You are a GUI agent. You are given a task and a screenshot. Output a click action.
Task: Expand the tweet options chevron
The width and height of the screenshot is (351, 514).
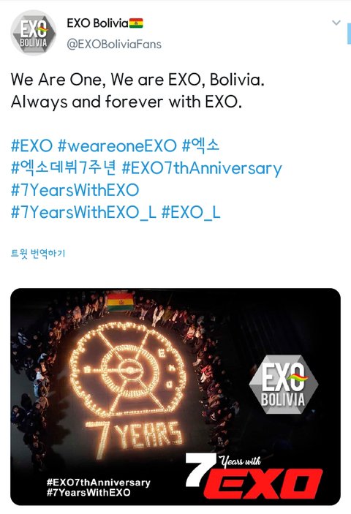(336, 23)
